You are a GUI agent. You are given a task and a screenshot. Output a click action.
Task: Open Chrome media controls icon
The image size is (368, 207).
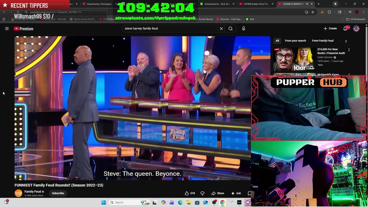tap(350, 12)
